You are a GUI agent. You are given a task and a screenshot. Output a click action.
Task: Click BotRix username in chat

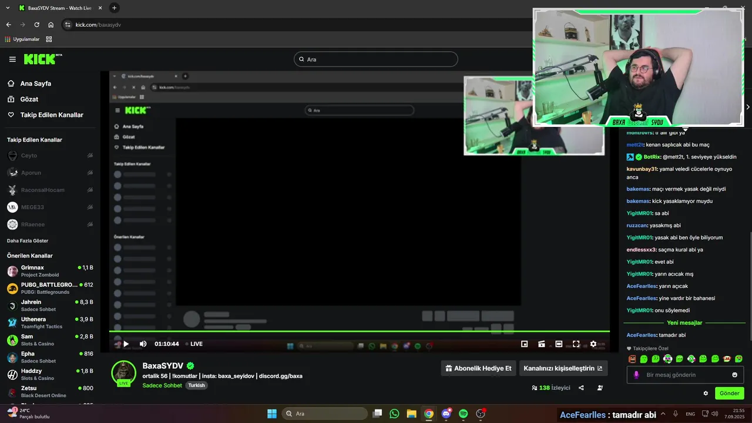click(x=652, y=157)
